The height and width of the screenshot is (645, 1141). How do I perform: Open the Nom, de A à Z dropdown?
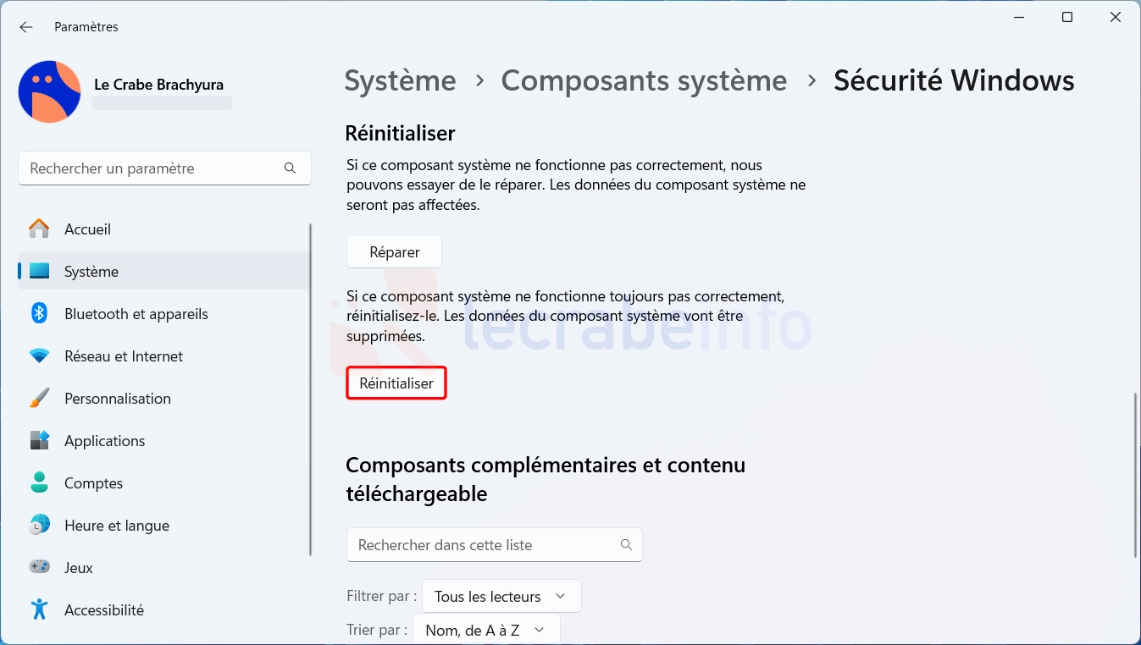click(x=486, y=630)
